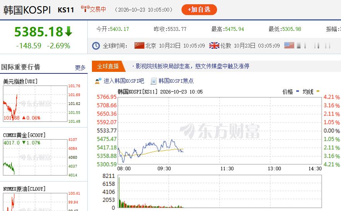Click the 国际重要行情 section heading
This screenshot has height=211, width=341.
(20, 67)
